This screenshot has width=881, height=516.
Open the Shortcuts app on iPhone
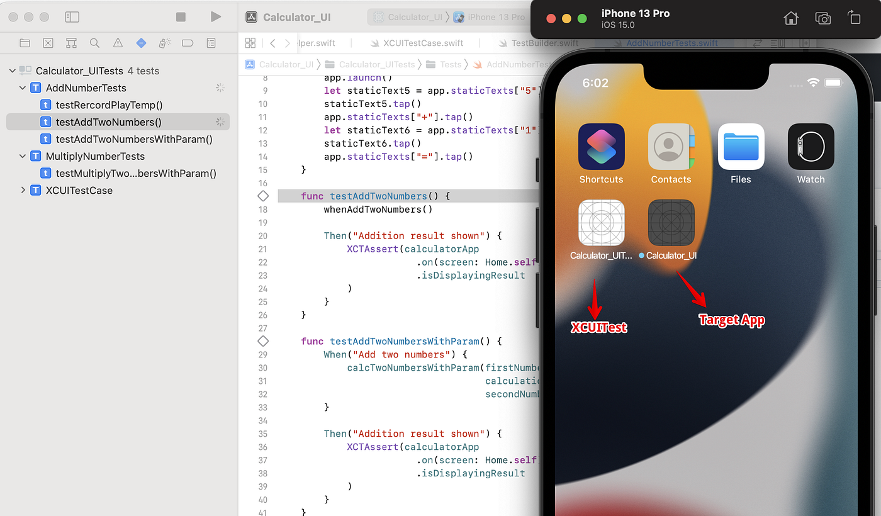click(x=601, y=147)
